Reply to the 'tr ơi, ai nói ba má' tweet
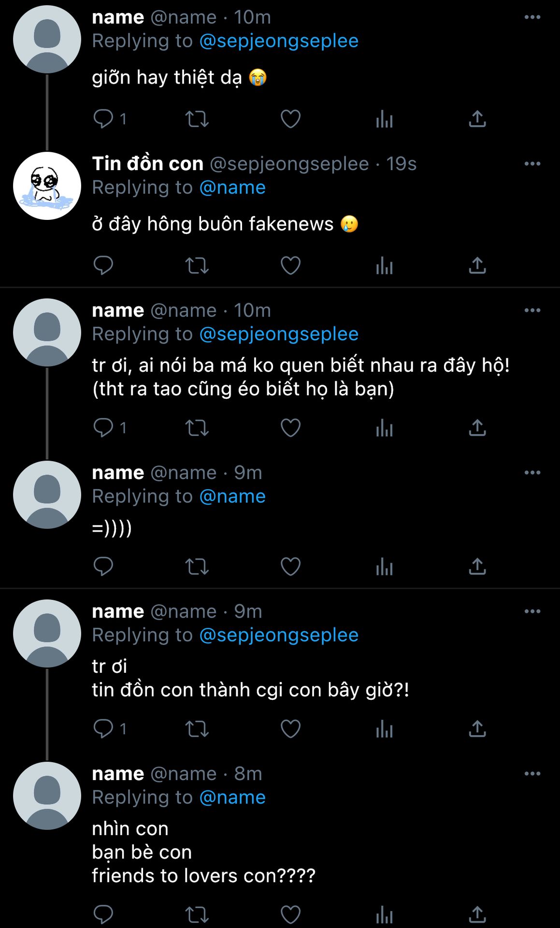Screen dimensions: 560x928 [103, 428]
